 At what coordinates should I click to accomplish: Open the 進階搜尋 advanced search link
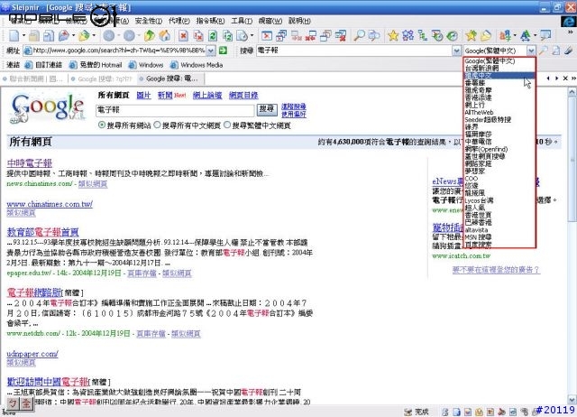pyautogui.click(x=294, y=107)
